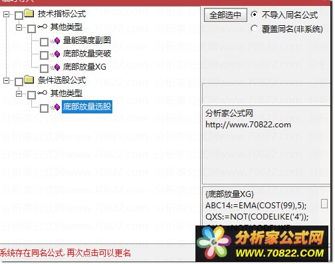Click the 分析家公式网 description text
The image size is (335, 264).
coord(229,113)
